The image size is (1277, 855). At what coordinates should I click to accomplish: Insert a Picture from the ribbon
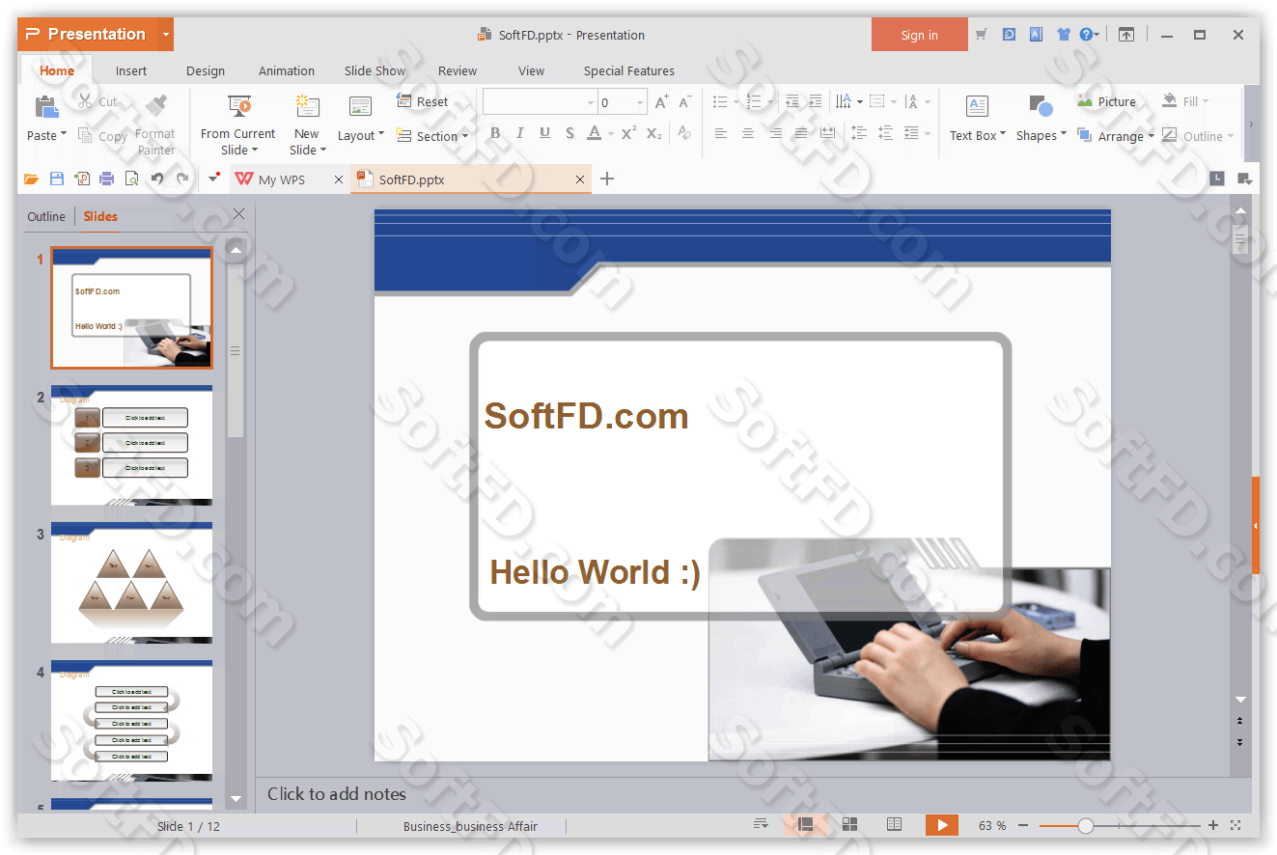pyautogui.click(x=1107, y=101)
